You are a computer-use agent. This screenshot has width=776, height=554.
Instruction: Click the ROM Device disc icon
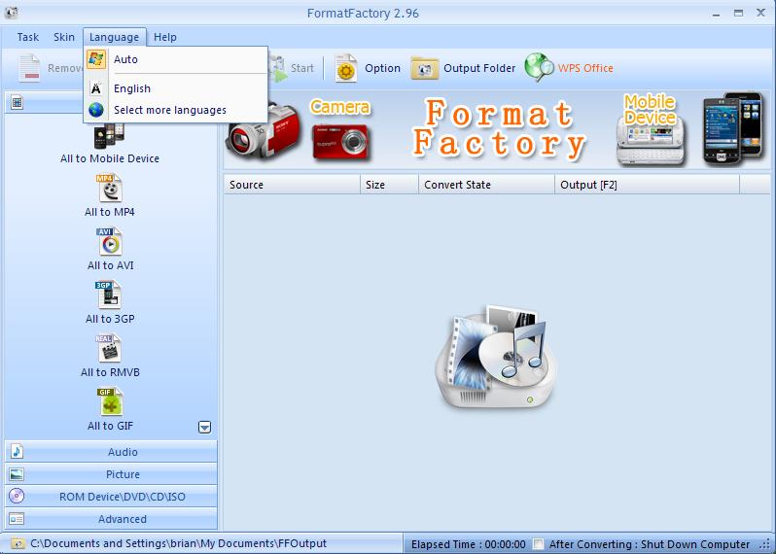pyautogui.click(x=17, y=496)
